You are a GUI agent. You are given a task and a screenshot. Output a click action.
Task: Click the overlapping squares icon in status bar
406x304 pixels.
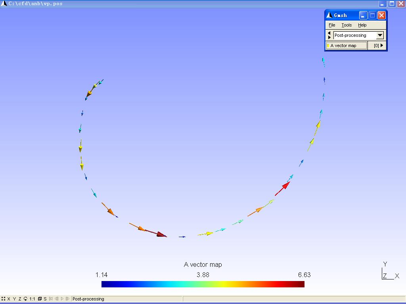40,299
